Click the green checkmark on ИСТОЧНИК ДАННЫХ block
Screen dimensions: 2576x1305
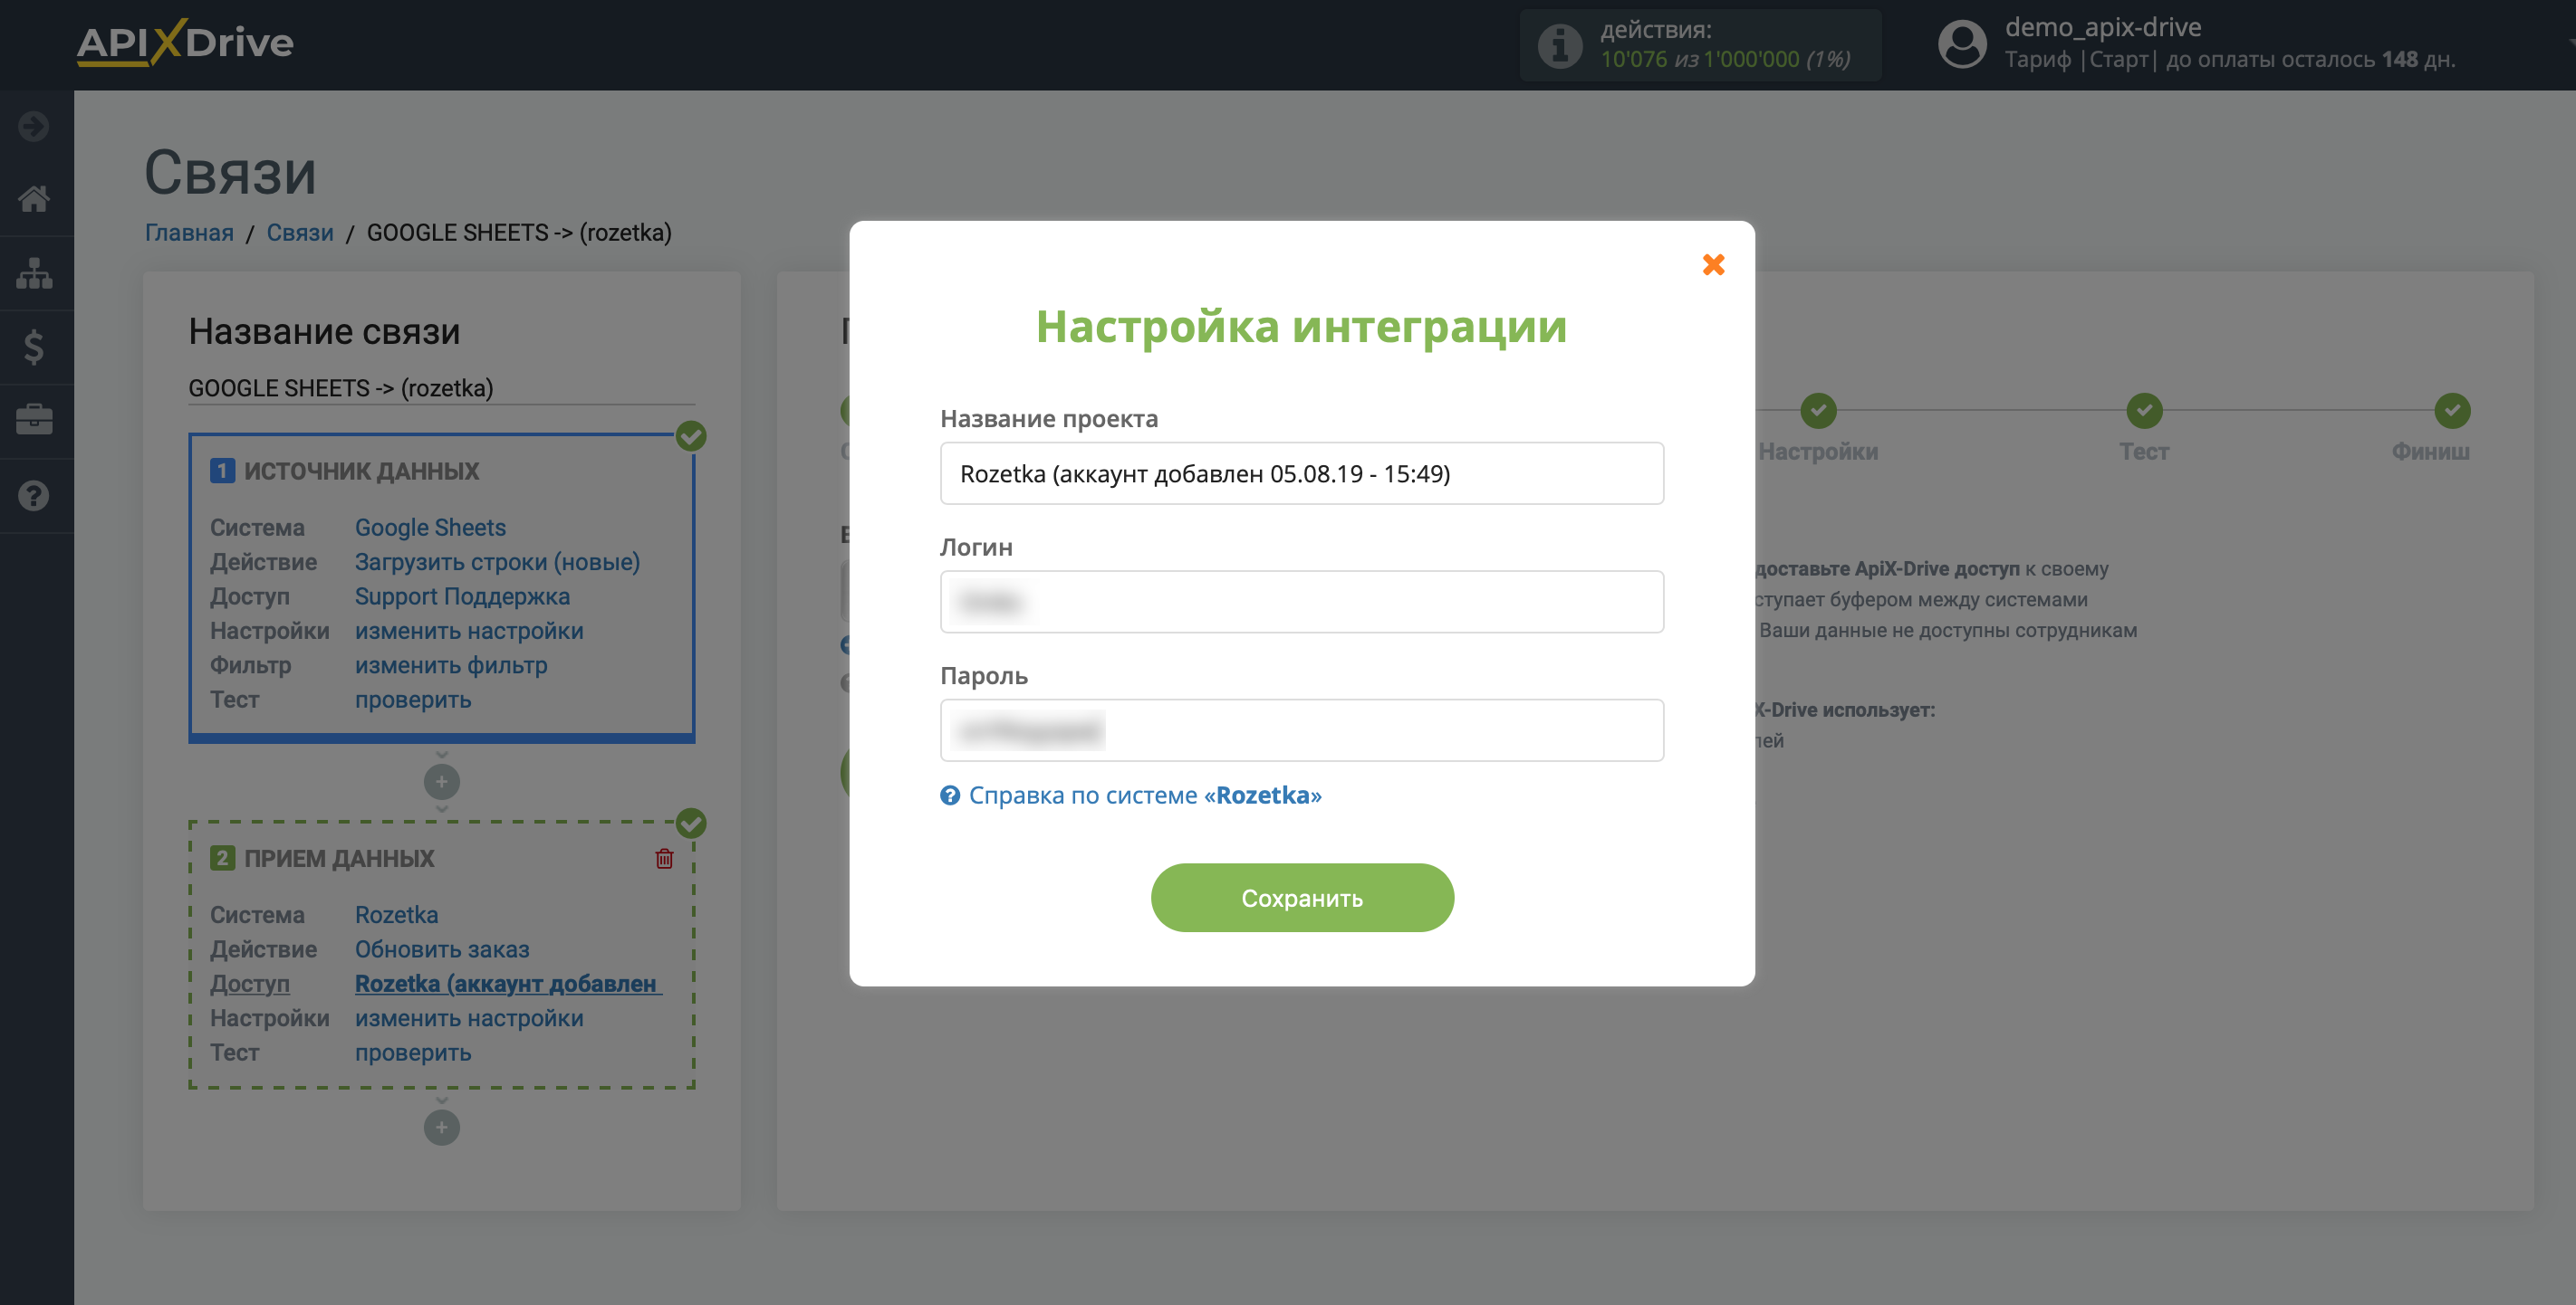pos(691,437)
